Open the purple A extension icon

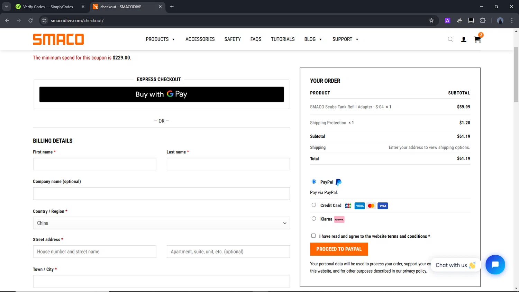(x=447, y=20)
